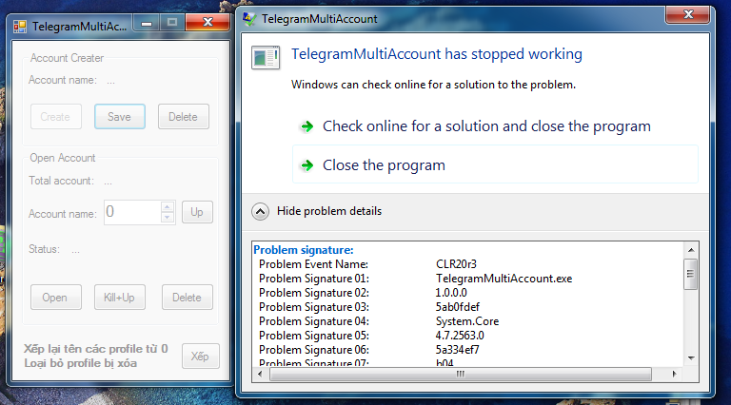Click the green arrow beside 'Check online for a solution'
Image resolution: width=731 pixels, height=405 pixels.
(306, 126)
